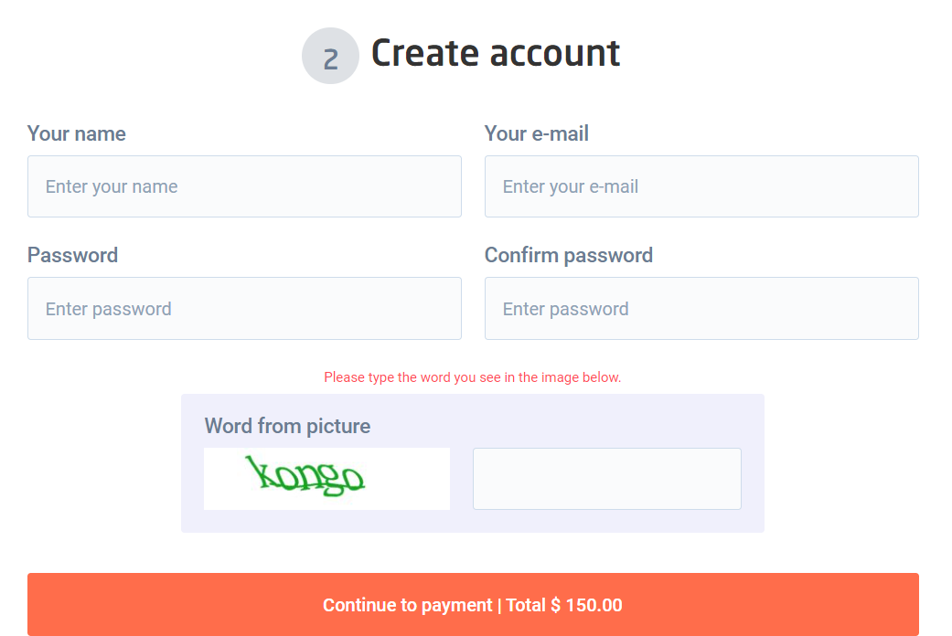Click 'Enter password' placeholder under Password label
Viewport: 952px width, 636px height.
click(109, 310)
